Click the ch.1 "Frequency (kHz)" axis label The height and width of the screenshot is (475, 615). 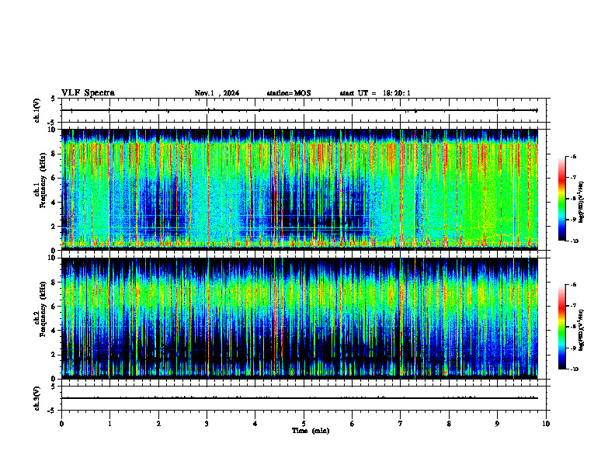42,180
